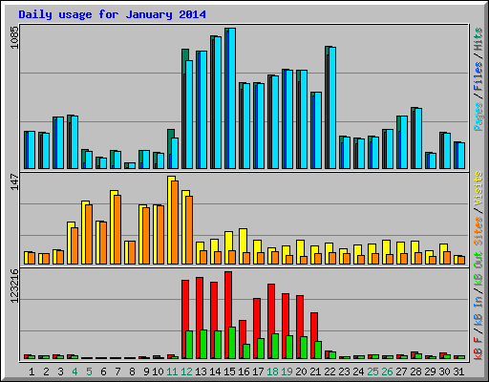Click green day label 12

click(x=186, y=371)
